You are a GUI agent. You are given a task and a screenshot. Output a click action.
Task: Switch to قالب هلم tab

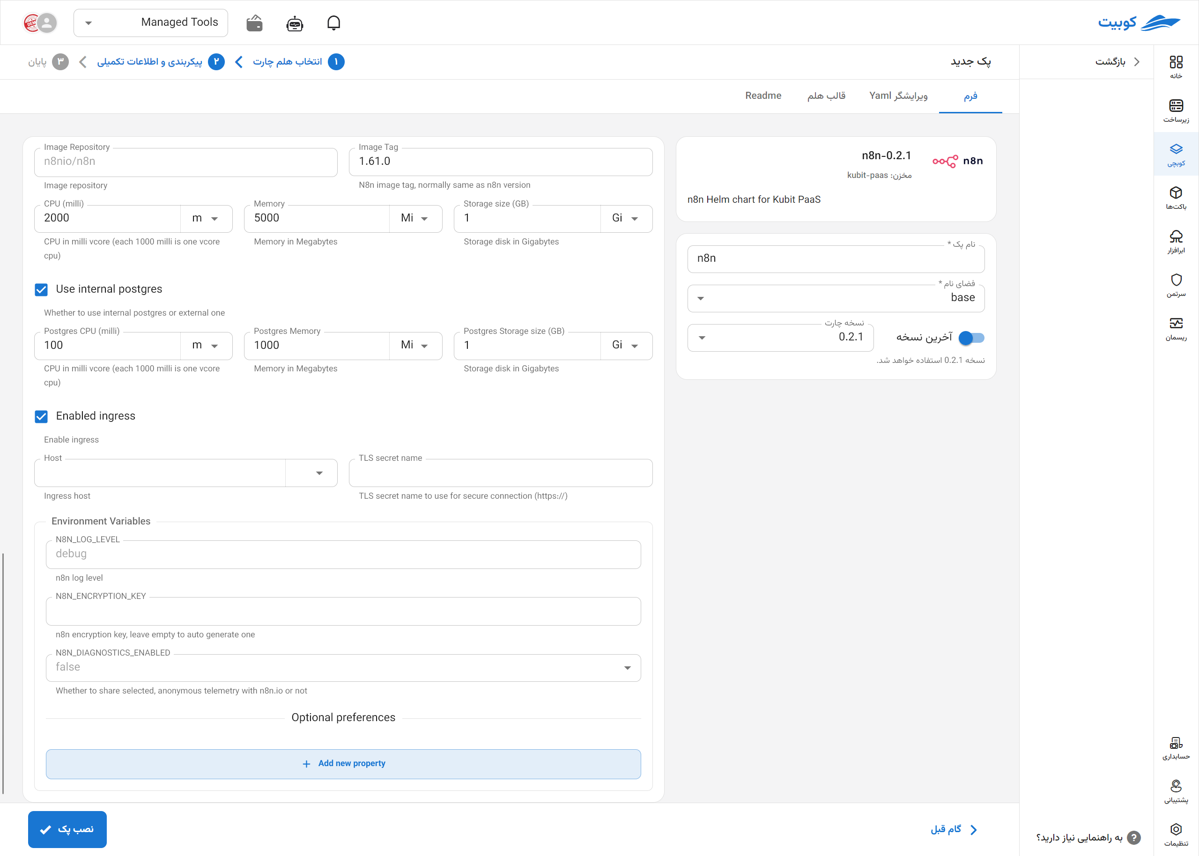coord(826,96)
